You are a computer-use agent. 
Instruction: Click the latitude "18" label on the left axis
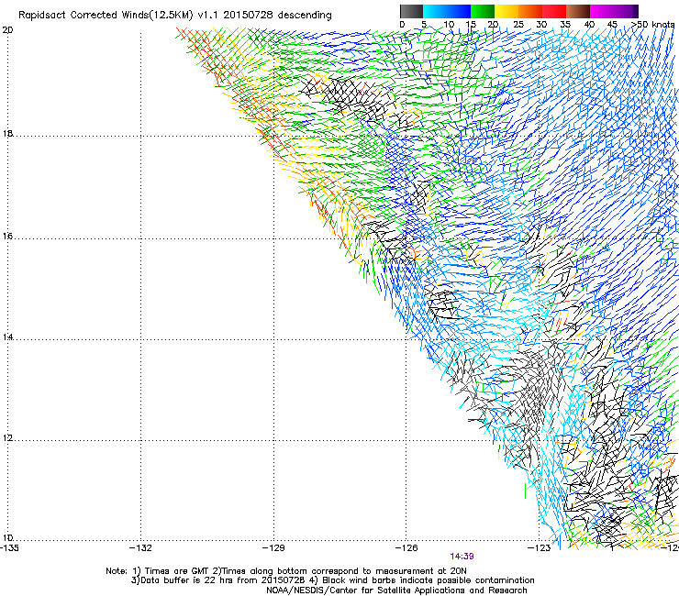pos(7,133)
